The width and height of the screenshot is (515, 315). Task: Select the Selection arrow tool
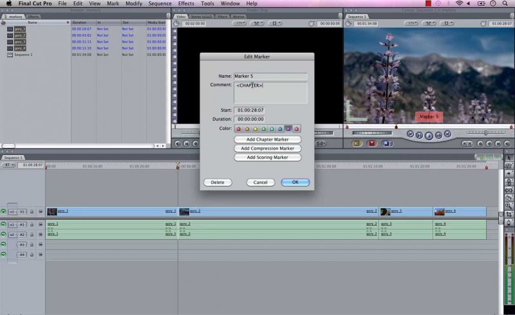(509, 157)
